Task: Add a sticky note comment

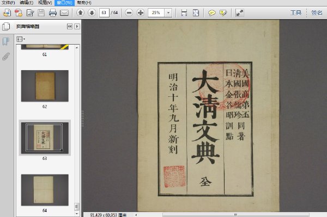Action: pos(212,13)
